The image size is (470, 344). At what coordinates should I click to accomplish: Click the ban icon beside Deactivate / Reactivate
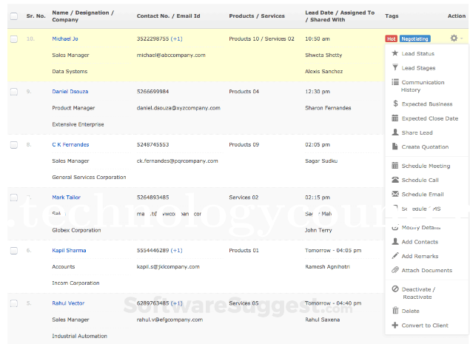395,289
